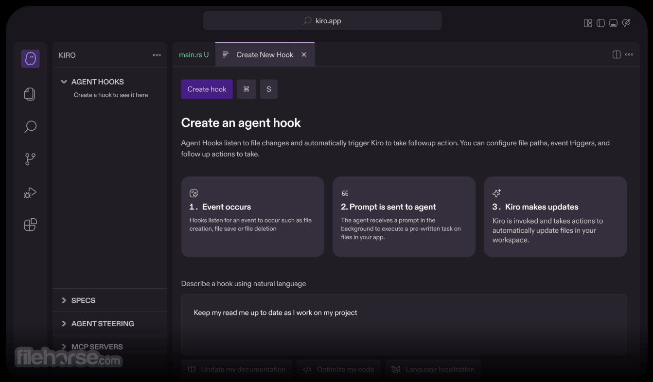The image size is (653, 382).
Task: Click the 'Create an agent hook' heading
Action: coord(241,123)
